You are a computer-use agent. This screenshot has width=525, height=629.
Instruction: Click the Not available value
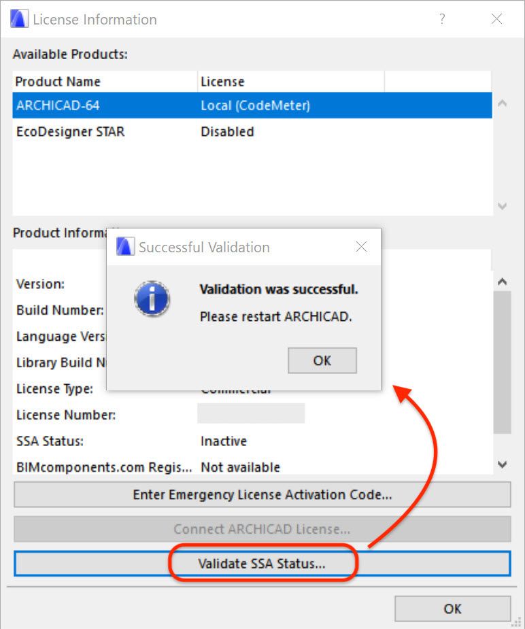click(x=240, y=467)
